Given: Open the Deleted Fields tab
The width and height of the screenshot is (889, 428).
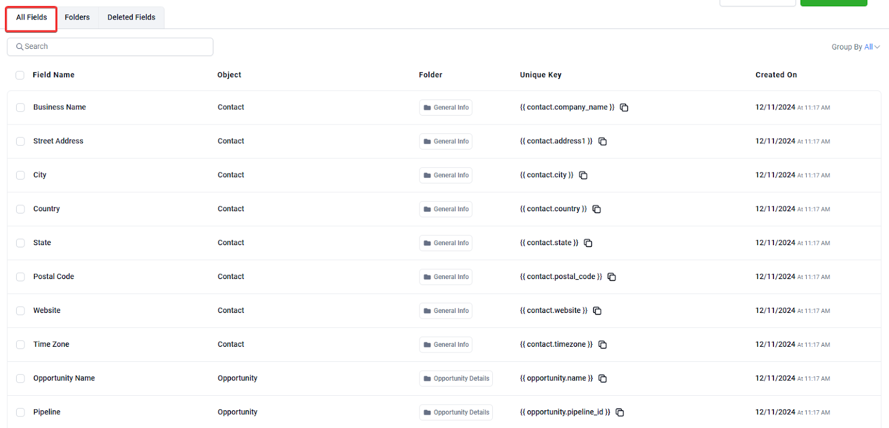Looking at the screenshot, I should click(x=131, y=17).
